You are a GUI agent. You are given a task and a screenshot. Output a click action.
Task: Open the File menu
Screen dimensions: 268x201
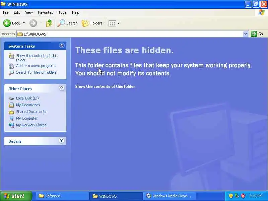(x=6, y=12)
